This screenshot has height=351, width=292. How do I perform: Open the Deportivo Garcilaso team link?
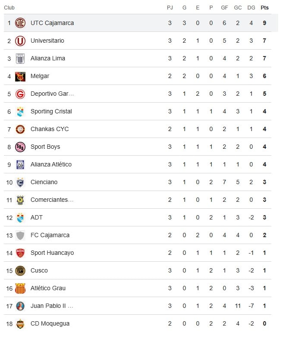(52, 94)
